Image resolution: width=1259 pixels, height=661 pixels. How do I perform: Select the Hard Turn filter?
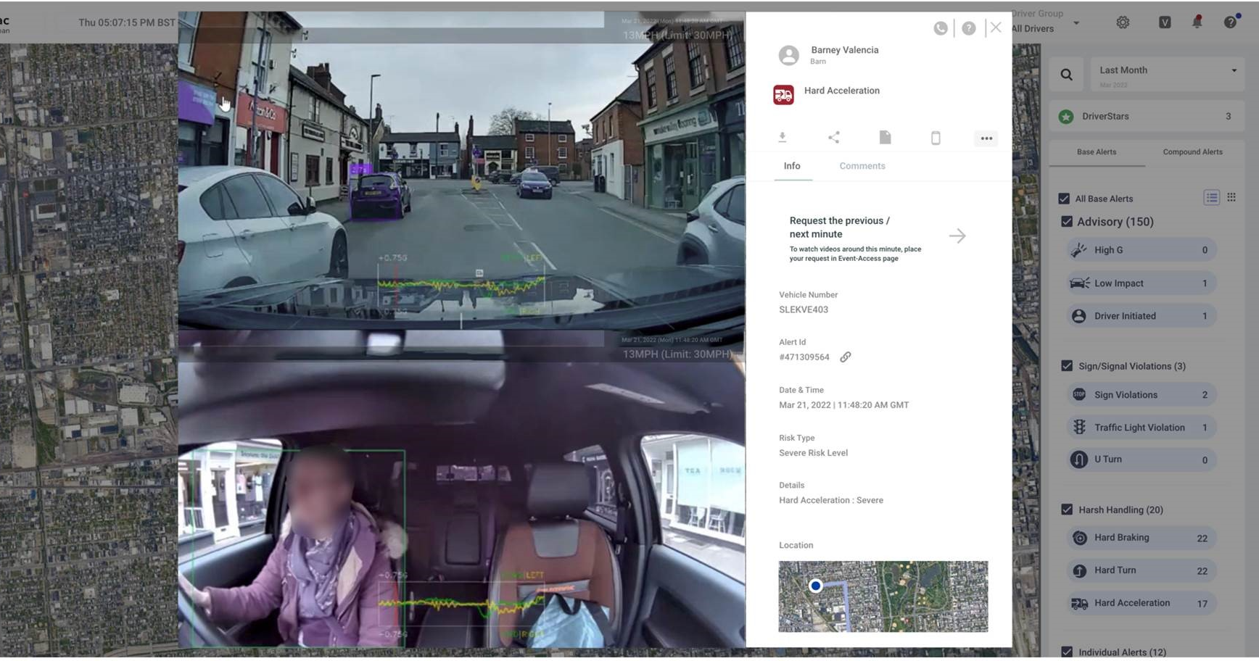pyautogui.click(x=1141, y=570)
